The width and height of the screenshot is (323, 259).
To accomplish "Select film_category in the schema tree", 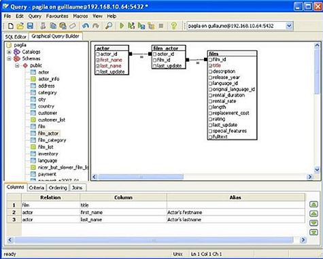I will click(52, 140).
